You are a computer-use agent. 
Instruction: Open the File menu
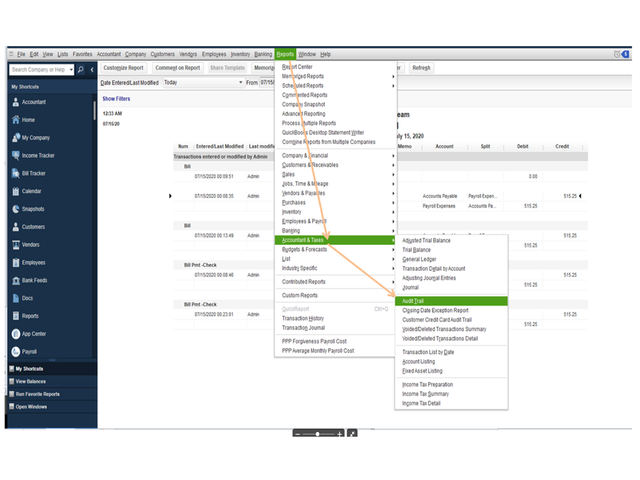click(21, 54)
